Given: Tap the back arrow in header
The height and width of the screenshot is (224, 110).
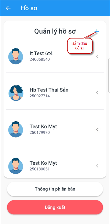Looking at the screenshot, I should (x=8, y=8).
